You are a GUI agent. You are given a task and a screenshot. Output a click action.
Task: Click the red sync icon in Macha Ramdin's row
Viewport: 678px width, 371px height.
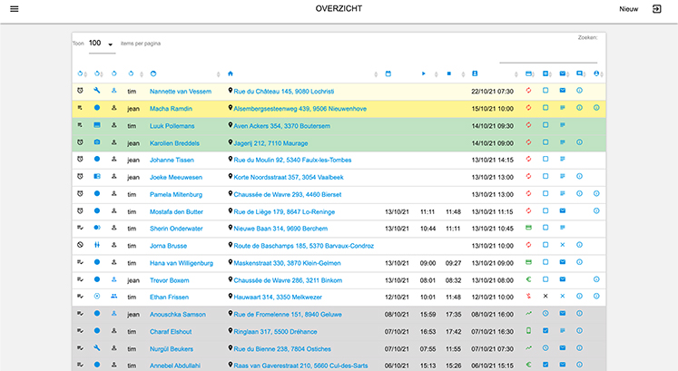point(529,108)
